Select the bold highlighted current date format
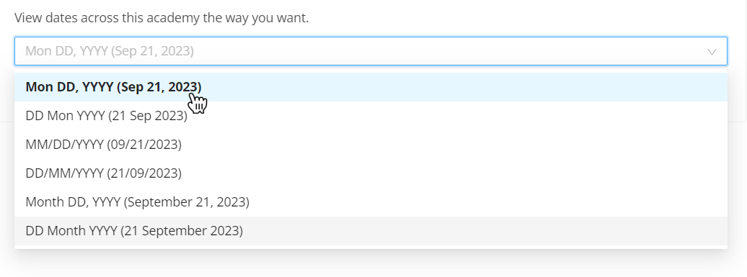The height and width of the screenshot is (277, 747). pos(371,87)
